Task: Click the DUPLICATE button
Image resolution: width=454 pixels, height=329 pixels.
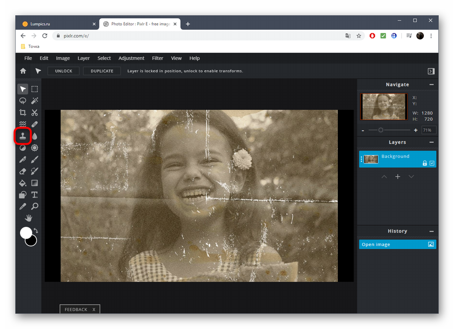Action: (102, 71)
